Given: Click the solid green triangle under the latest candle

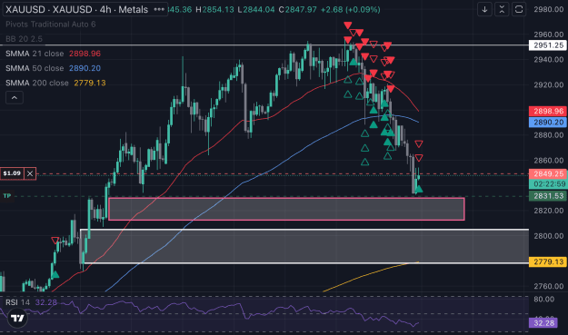Looking at the screenshot, I should pyautogui.click(x=419, y=189).
